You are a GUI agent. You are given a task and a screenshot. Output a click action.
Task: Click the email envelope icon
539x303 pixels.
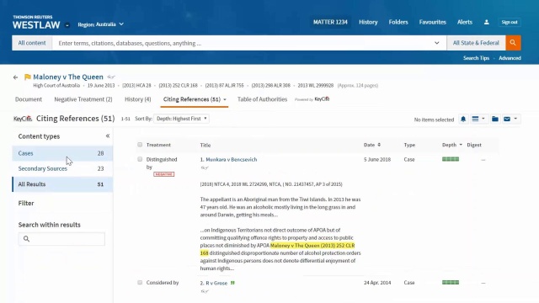[507, 119]
